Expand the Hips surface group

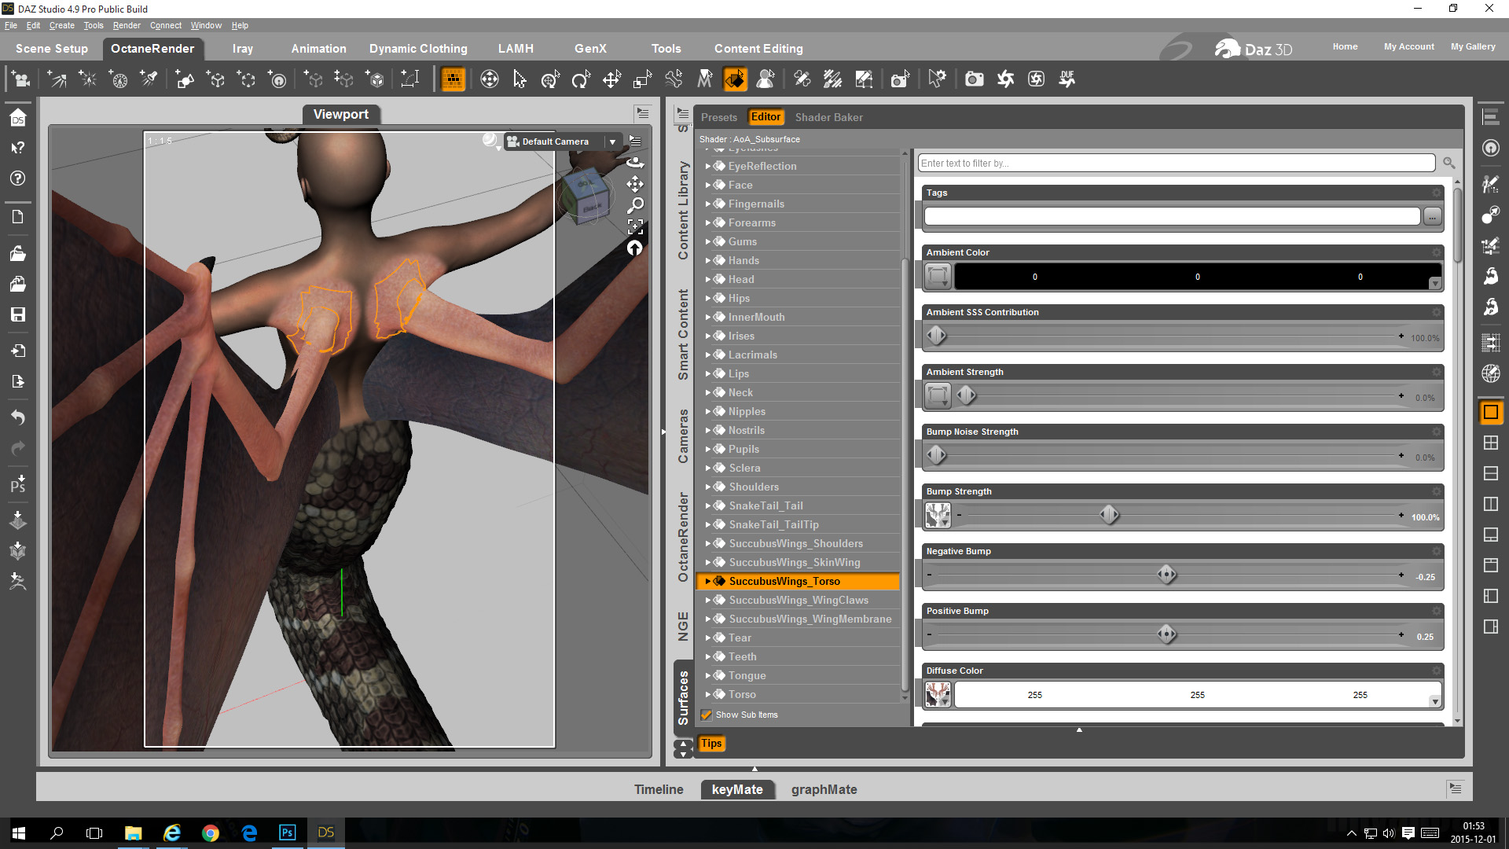707,298
